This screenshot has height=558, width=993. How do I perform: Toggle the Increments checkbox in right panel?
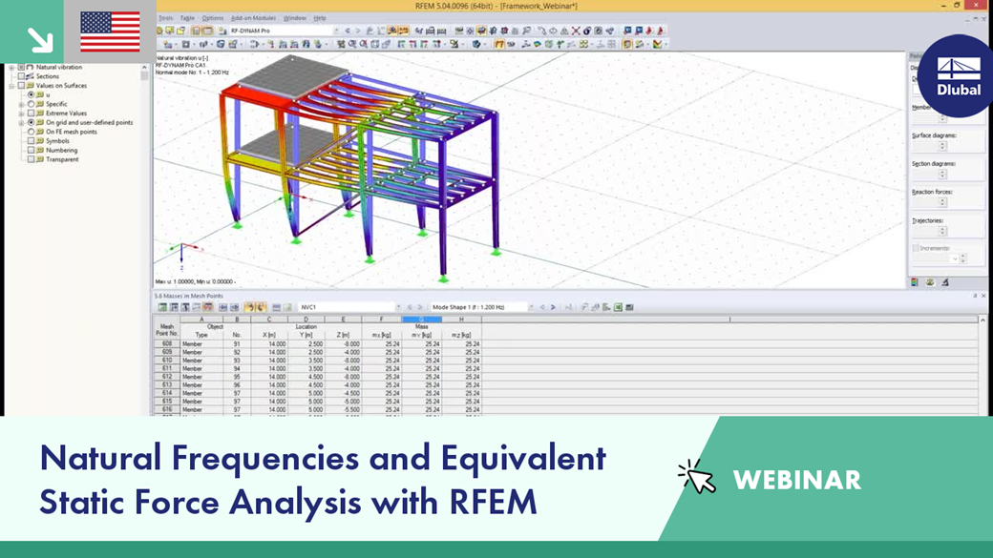(915, 249)
